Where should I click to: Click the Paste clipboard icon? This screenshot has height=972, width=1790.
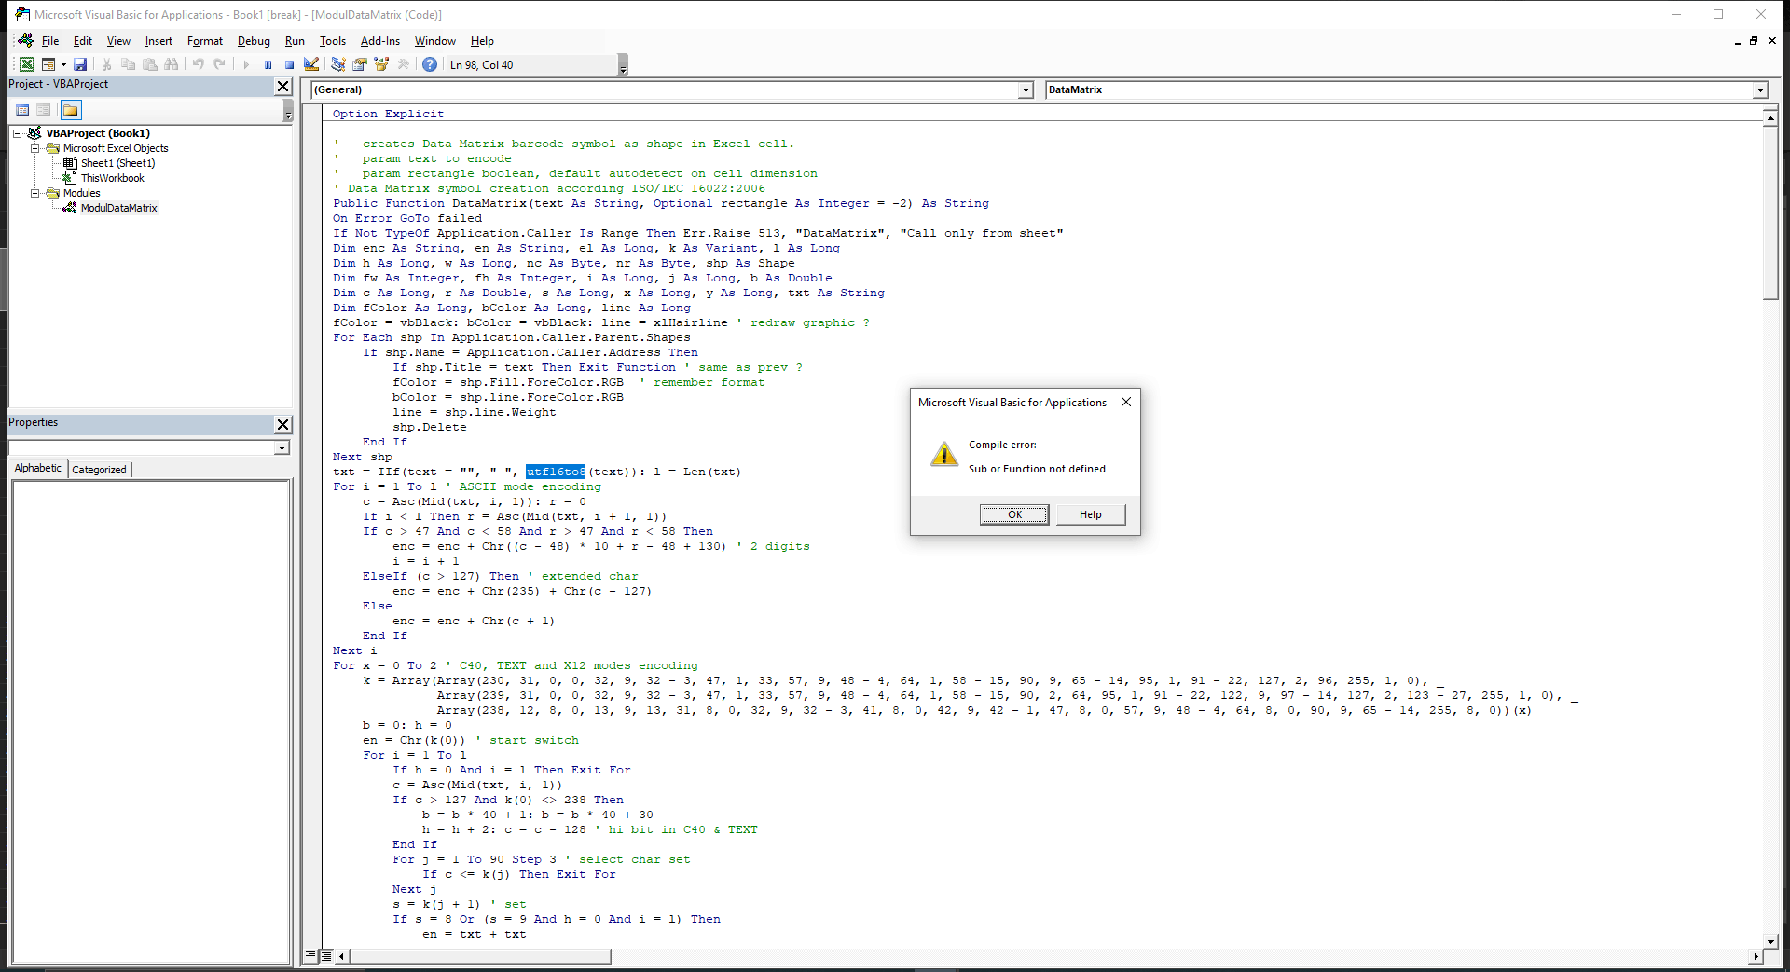pos(149,64)
